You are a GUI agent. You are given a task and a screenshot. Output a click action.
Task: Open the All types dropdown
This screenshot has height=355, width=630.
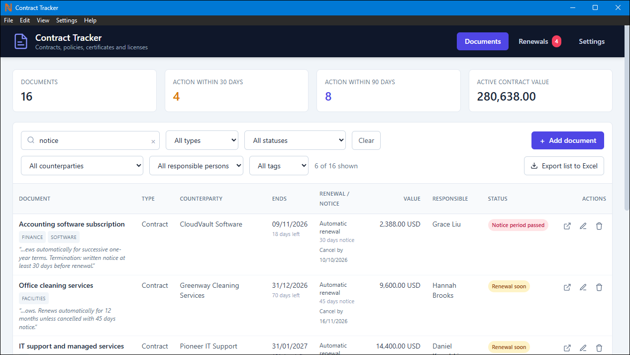(x=202, y=140)
